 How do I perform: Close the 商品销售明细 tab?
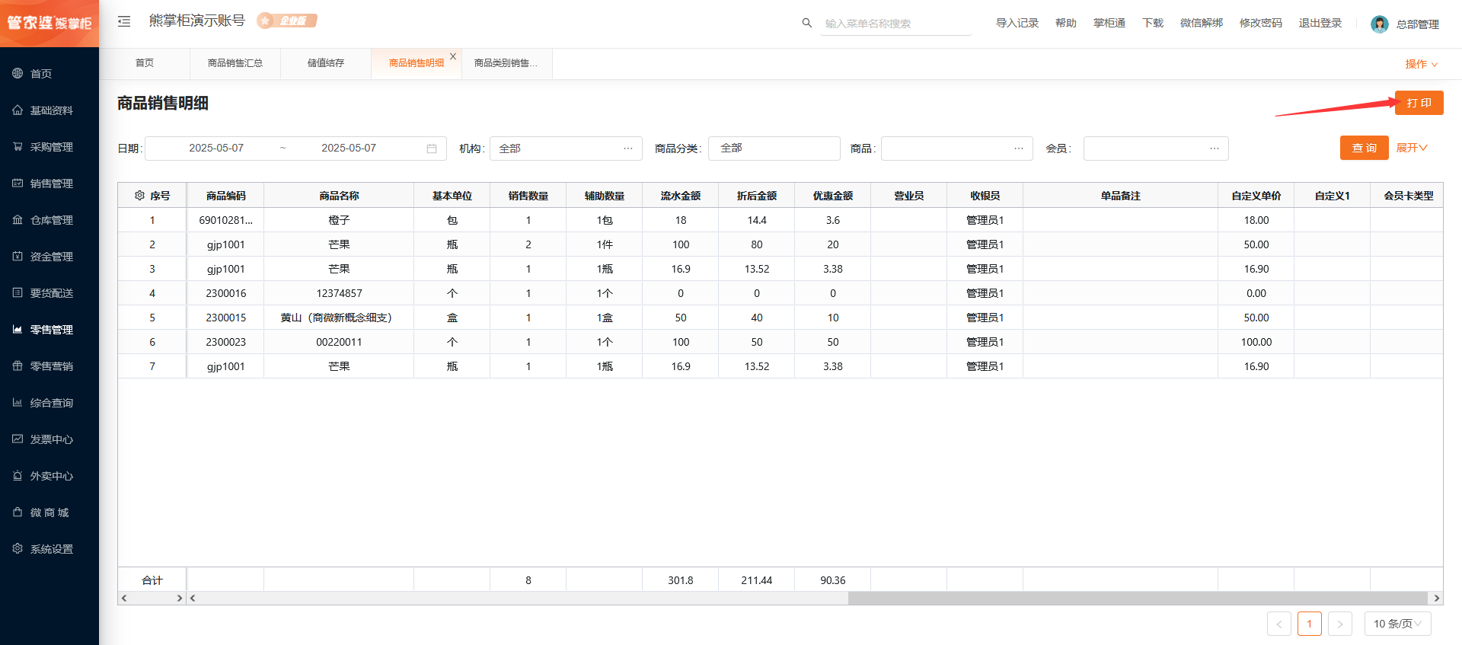click(453, 56)
